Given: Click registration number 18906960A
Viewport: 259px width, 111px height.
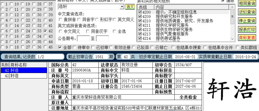Looking at the screenshot, I should (x=82, y=70).
